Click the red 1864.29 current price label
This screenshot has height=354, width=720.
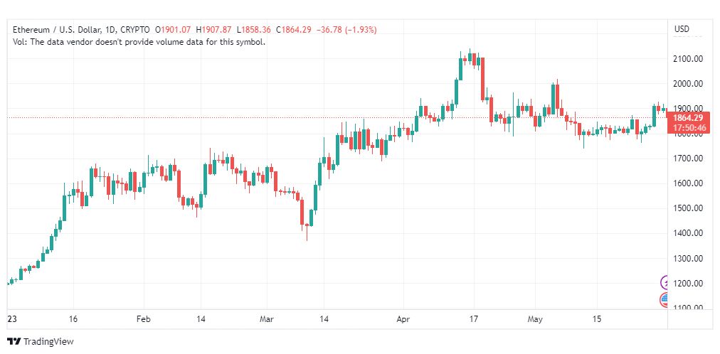687,118
